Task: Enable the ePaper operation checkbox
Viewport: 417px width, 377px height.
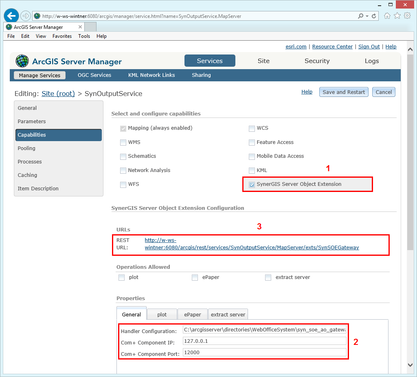Action: point(195,277)
